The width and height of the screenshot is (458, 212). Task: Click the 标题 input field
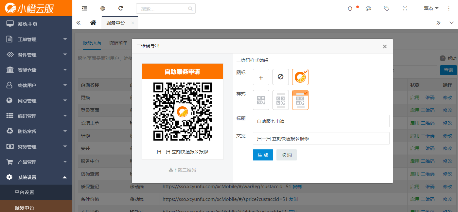tap(321, 121)
